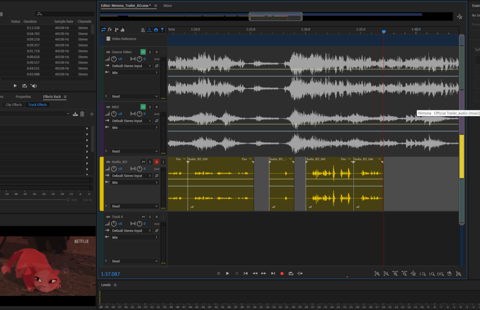Delete the effects preset with the trash icon
Viewport: 480px width, 310px height.
click(82, 114)
